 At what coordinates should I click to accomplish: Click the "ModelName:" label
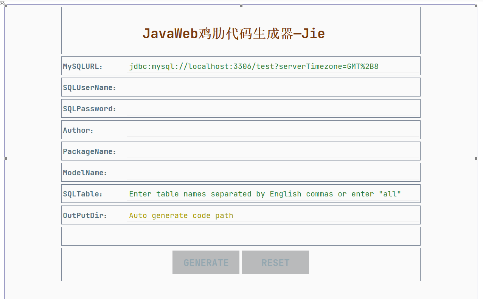tap(85, 173)
